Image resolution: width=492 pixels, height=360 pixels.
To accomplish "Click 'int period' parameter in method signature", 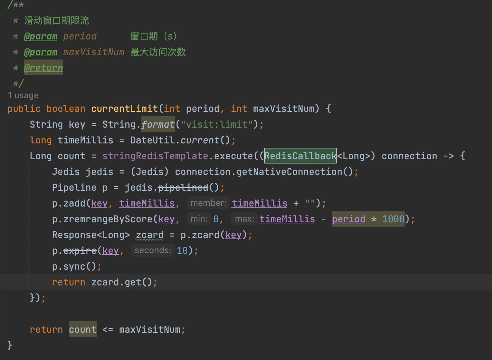I will (x=192, y=109).
